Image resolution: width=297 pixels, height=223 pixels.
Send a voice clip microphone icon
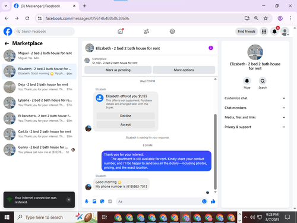[x=87, y=202]
